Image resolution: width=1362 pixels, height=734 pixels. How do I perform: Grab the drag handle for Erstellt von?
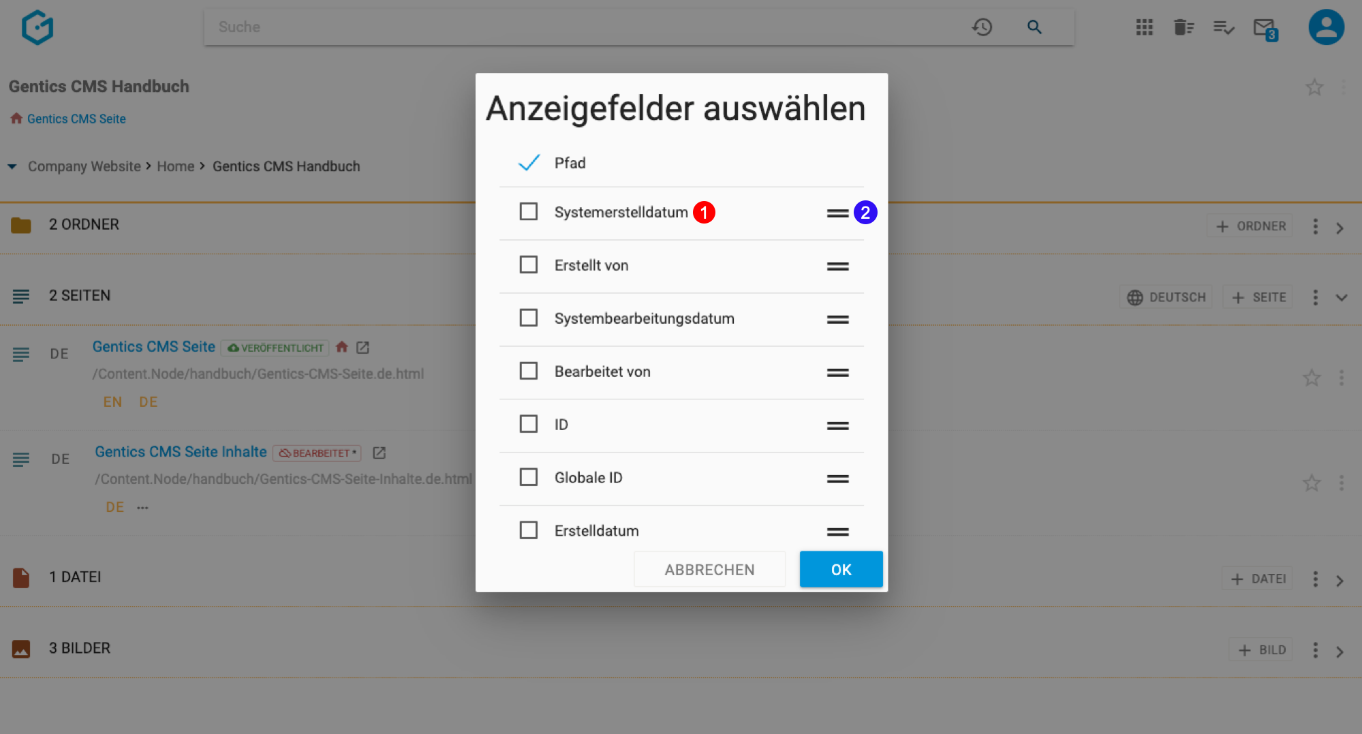pos(837,266)
